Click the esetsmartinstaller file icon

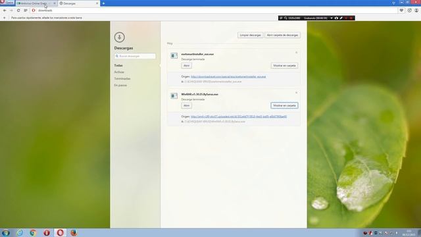[174, 55]
